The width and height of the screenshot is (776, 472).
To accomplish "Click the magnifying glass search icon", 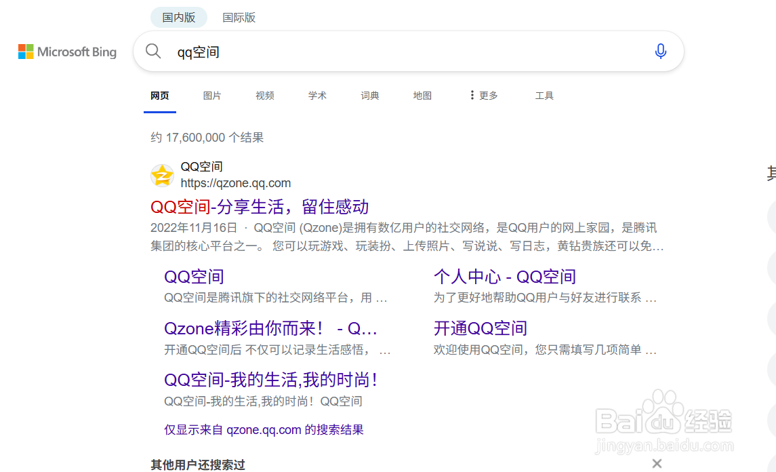I will [153, 51].
